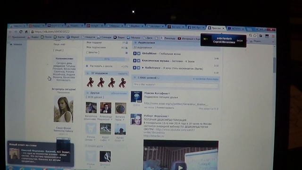Collapse the Друзья friends header

[106, 93]
